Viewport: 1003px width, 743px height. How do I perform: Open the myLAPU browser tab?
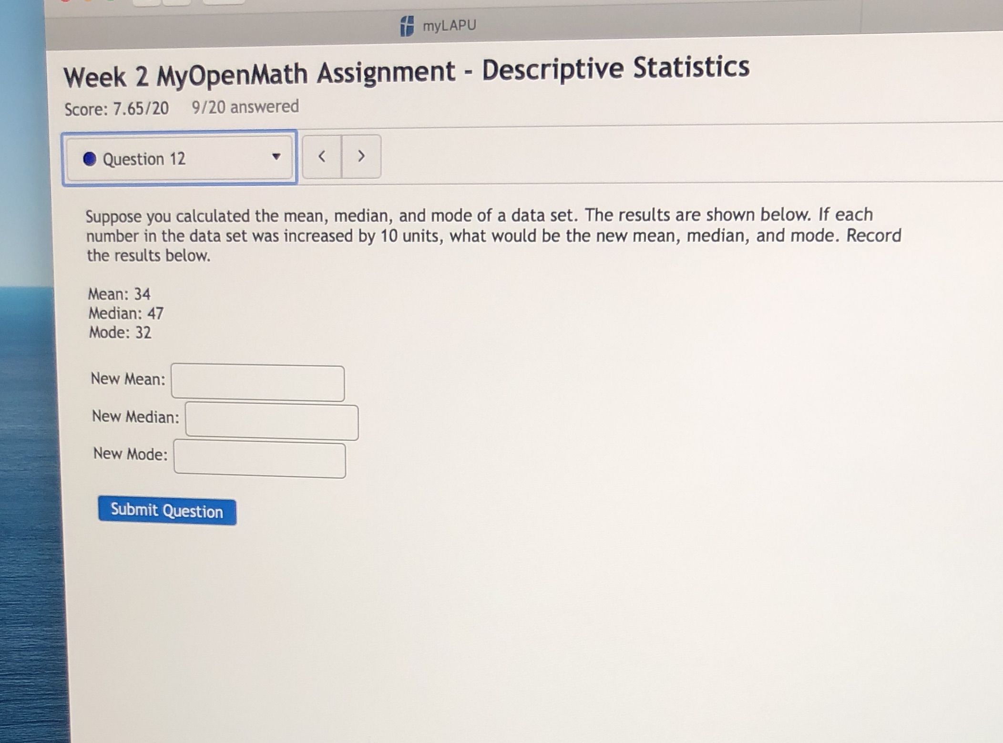coord(443,25)
